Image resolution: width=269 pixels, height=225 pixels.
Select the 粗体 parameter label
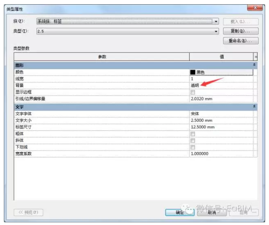(x=19, y=134)
